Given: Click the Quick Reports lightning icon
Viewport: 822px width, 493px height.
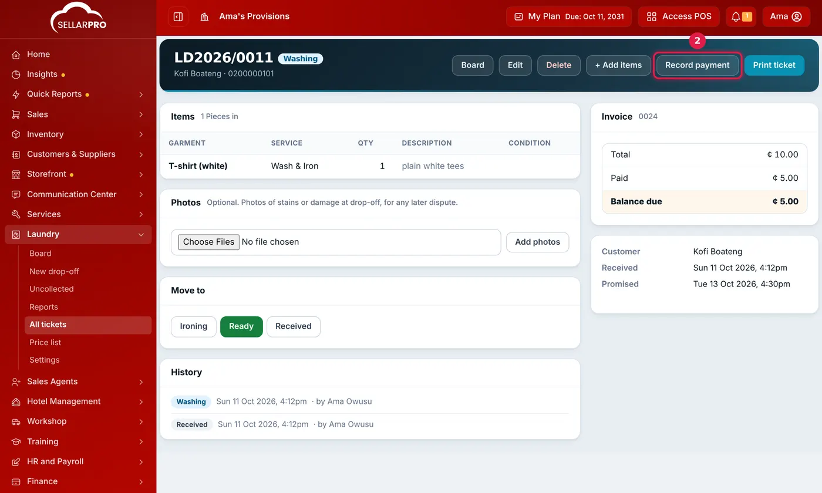Looking at the screenshot, I should (x=16, y=94).
